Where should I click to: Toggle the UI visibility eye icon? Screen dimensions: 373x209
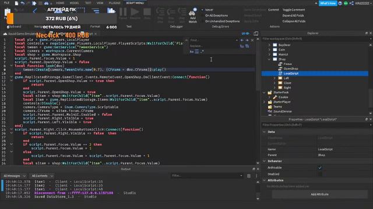[245, 34]
